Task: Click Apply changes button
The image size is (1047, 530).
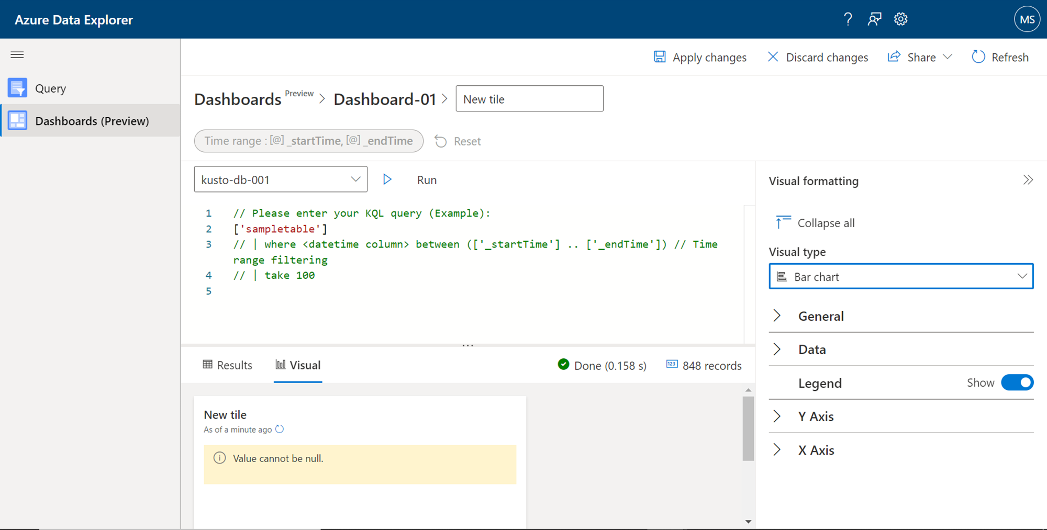Action: click(x=700, y=57)
